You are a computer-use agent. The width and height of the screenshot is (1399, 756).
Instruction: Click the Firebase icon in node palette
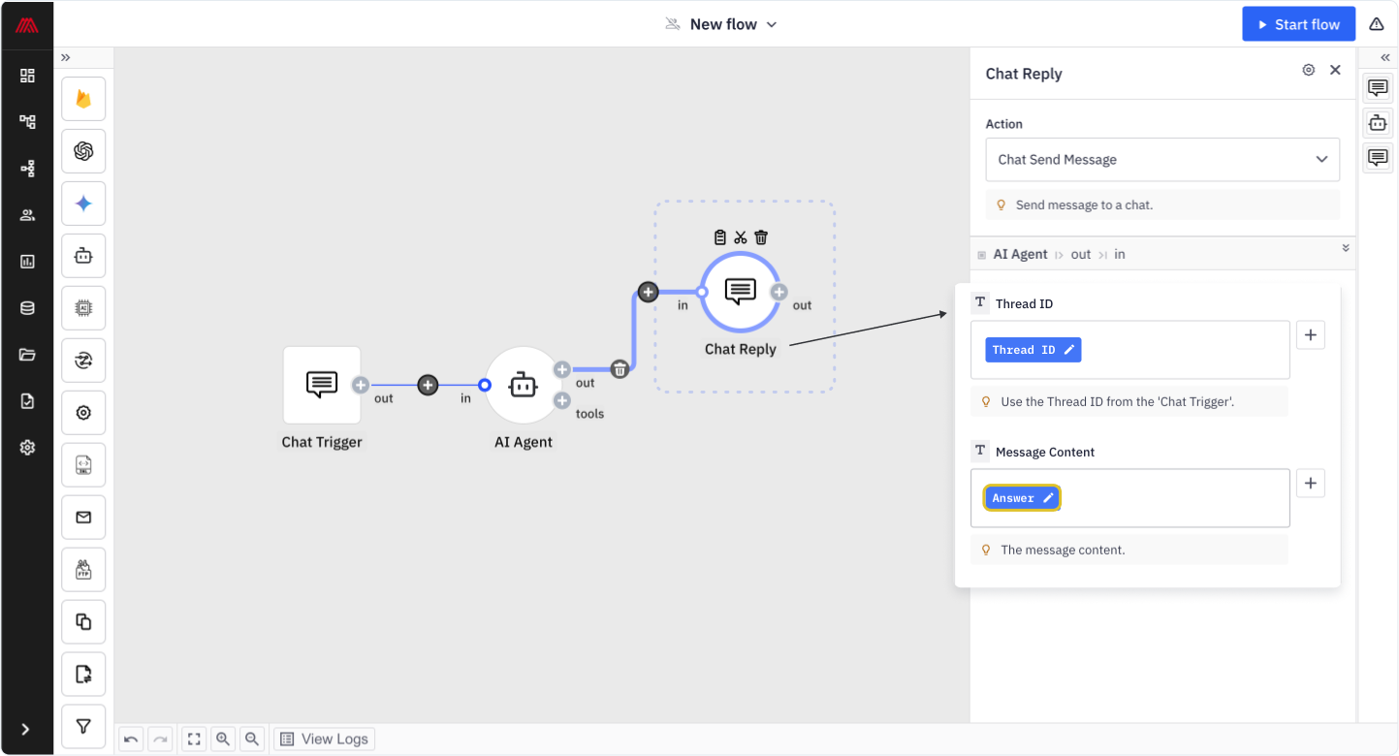point(83,99)
